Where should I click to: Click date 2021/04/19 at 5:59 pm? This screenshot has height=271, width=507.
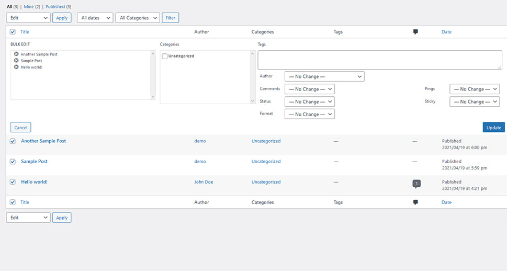tap(465, 168)
